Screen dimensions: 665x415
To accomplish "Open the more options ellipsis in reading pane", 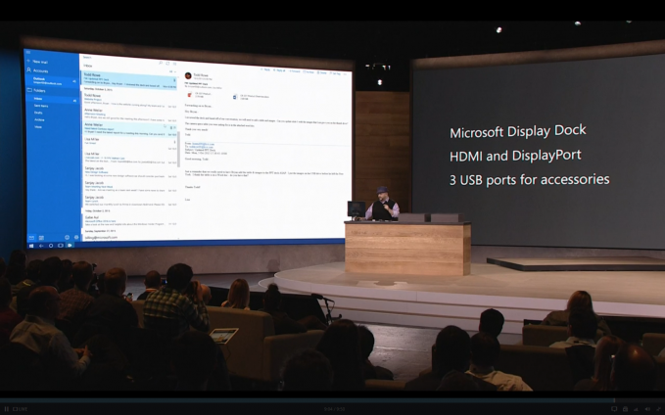I will 346,74.
